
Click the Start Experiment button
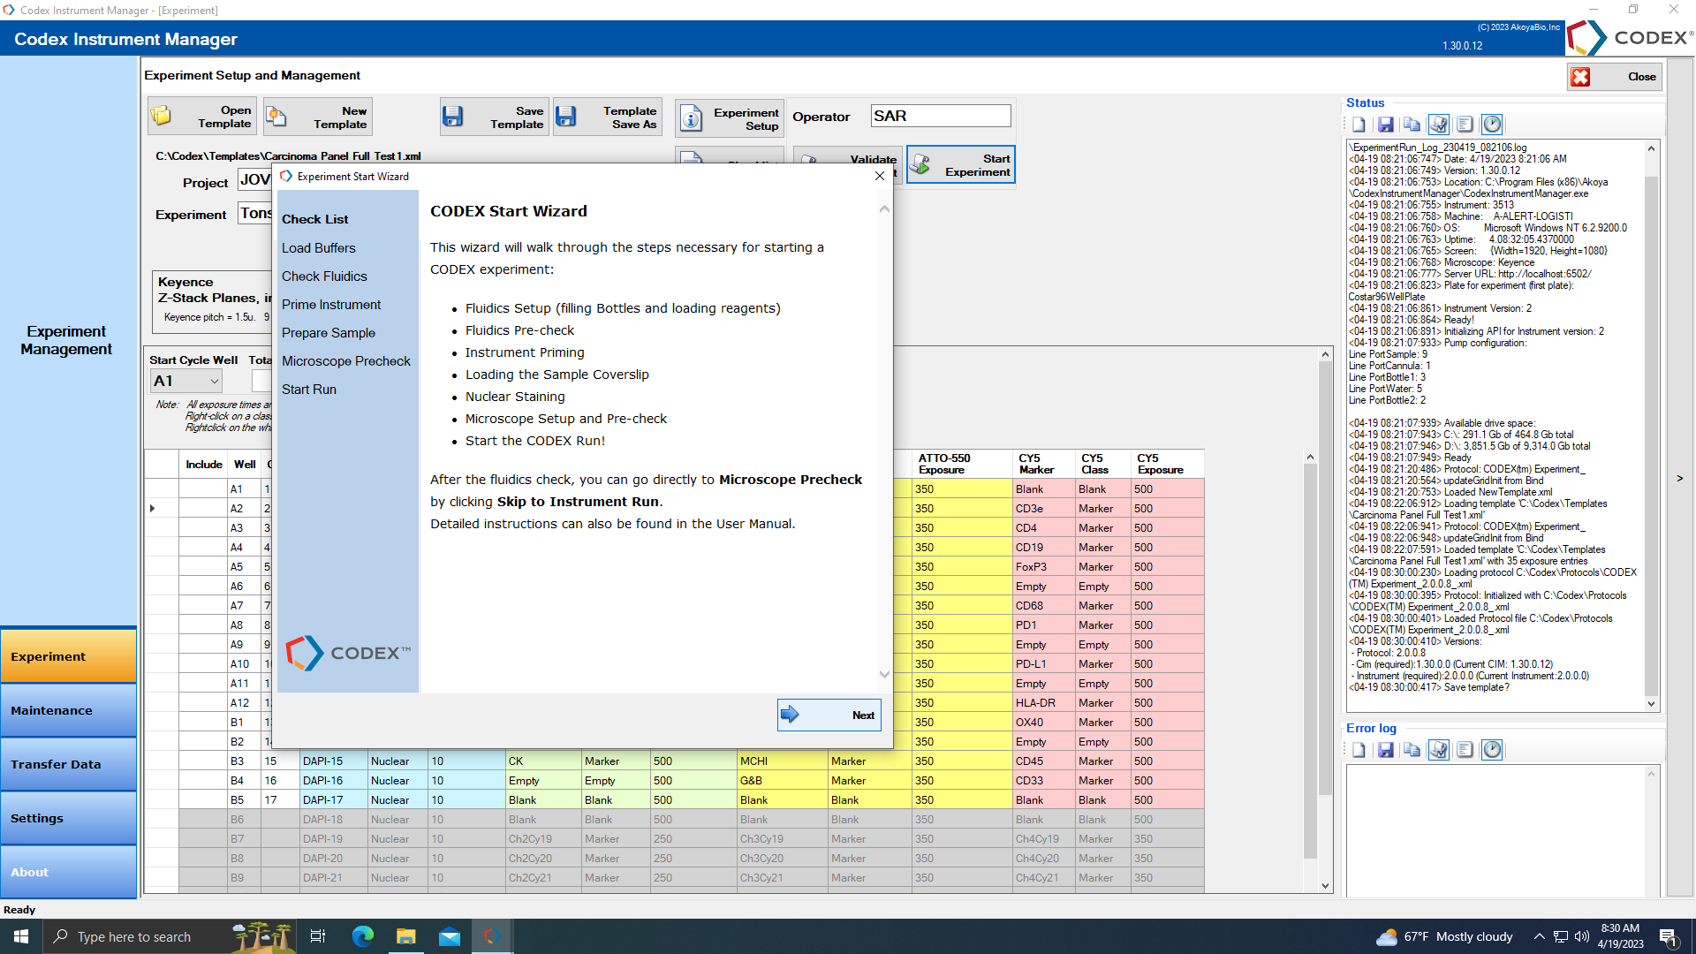[961, 165]
